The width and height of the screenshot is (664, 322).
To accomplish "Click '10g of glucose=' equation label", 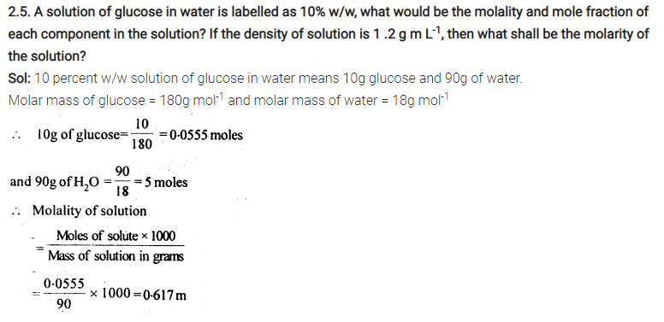I will click(x=82, y=135).
